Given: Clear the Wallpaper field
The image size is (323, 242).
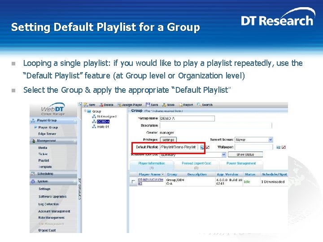Looking at the screenshot, I should click(x=284, y=147).
